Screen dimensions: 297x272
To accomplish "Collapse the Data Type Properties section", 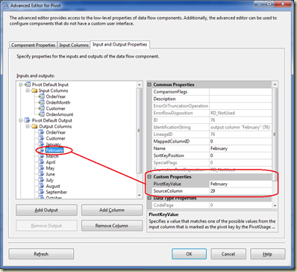I will pyautogui.click(x=150, y=198).
